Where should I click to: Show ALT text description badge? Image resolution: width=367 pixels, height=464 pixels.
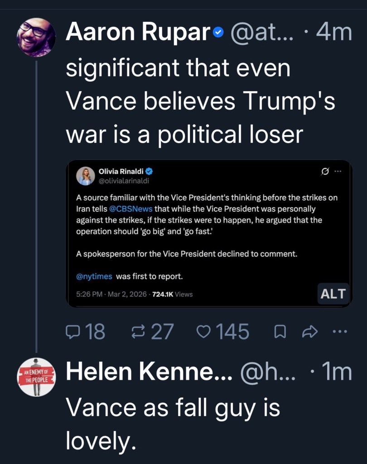tap(333, 294)
